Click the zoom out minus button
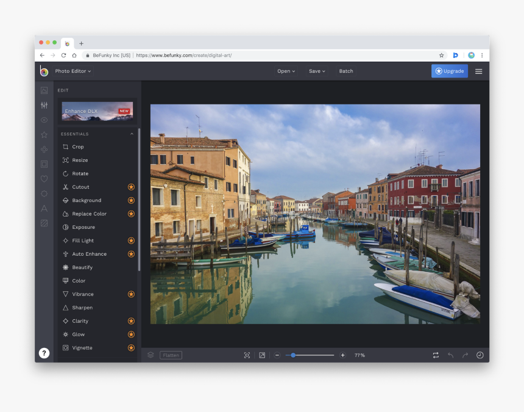 pyautogui.click(x=277, y=355)
